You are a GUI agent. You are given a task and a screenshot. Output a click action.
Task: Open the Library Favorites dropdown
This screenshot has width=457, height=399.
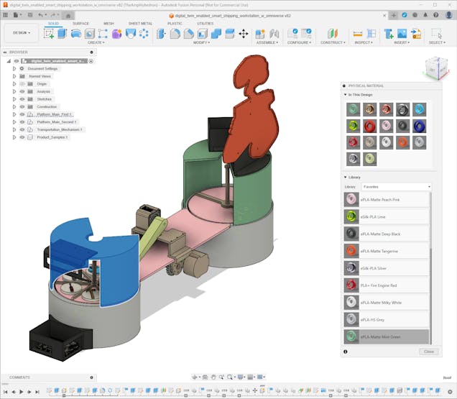pos(396,187)
